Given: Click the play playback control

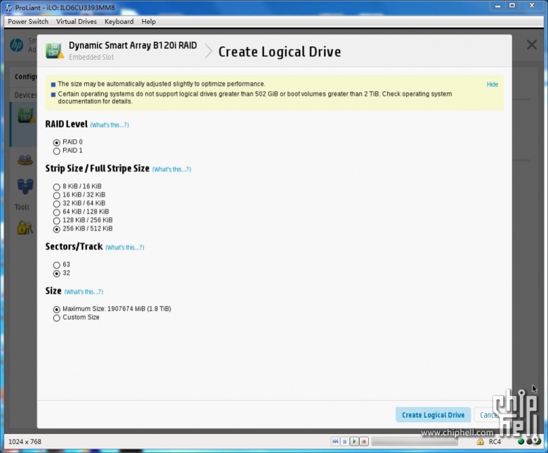Looking at the screenshot, I should coord(354,442).
